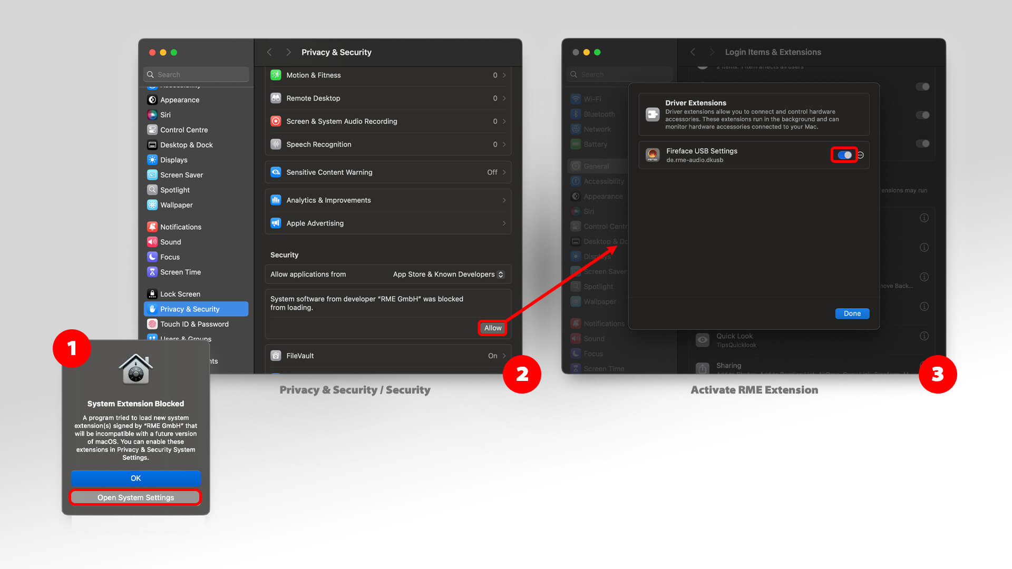Click the Apple Advertising megaphone icon
This screenshot has width=1012, height=569.
[x=276, y=223]
